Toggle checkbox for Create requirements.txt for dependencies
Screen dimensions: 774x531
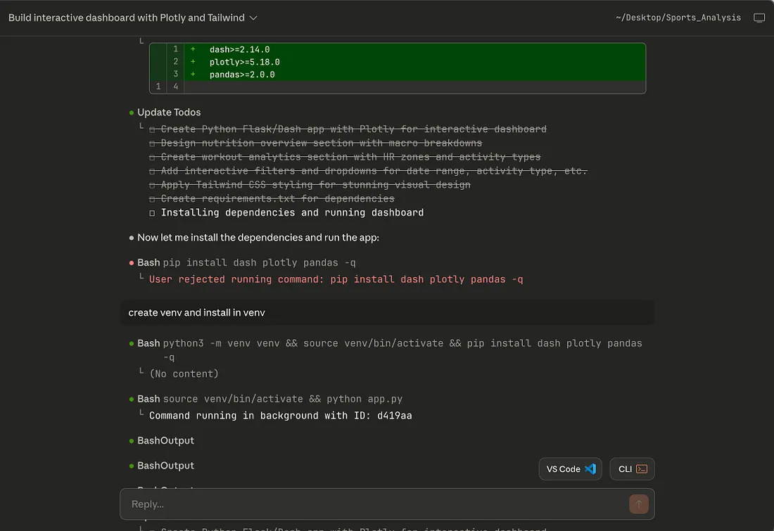coord(152,199)
